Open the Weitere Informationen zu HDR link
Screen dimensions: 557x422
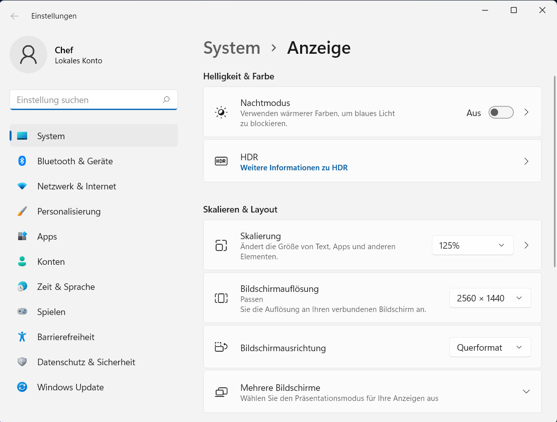tap(294, 168)
